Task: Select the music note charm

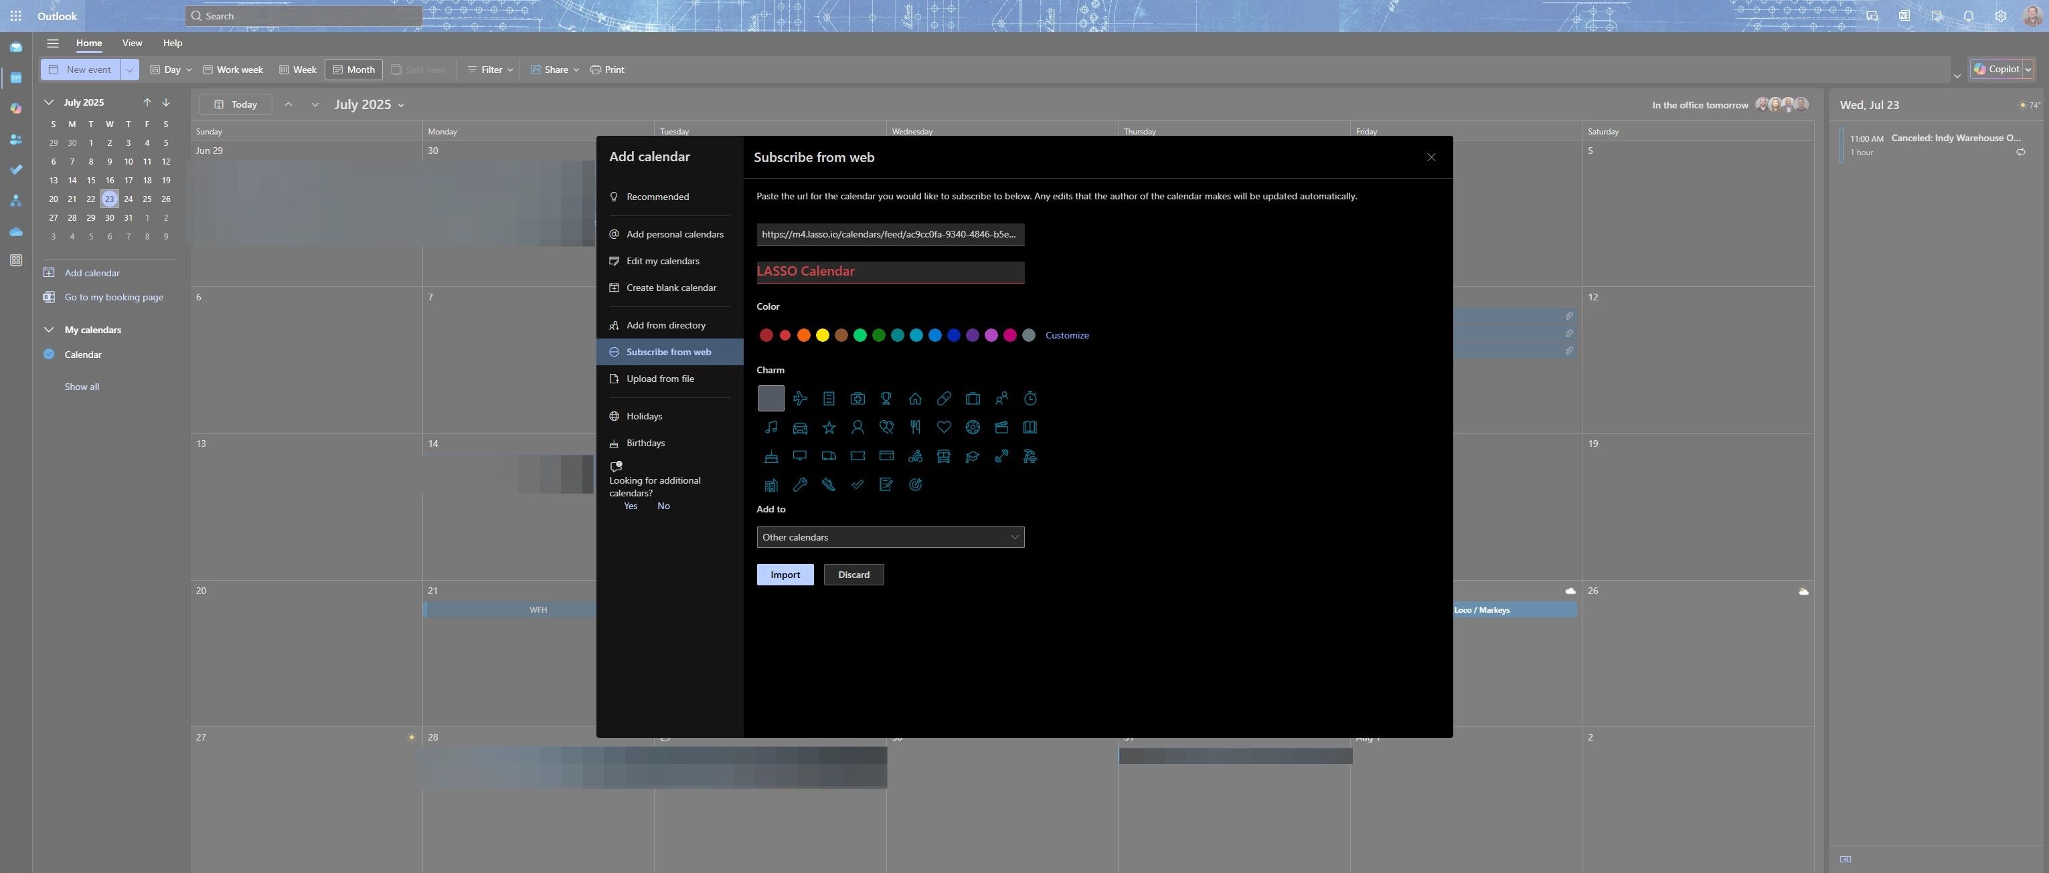Action: coord(770,427)
